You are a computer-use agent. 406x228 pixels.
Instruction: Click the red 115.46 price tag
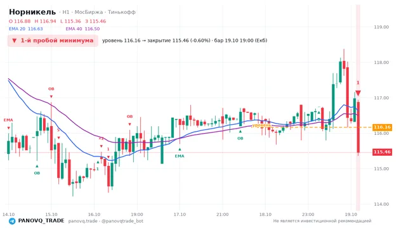382,152
